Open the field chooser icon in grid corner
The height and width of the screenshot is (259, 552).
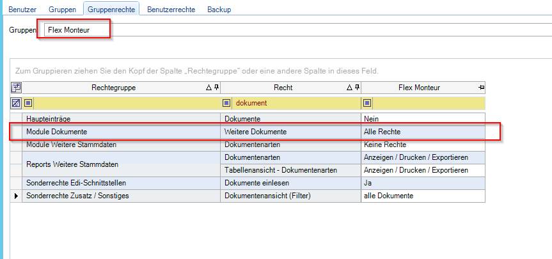16,88
